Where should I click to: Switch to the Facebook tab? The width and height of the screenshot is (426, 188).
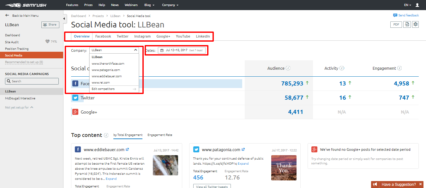(103, 36)
